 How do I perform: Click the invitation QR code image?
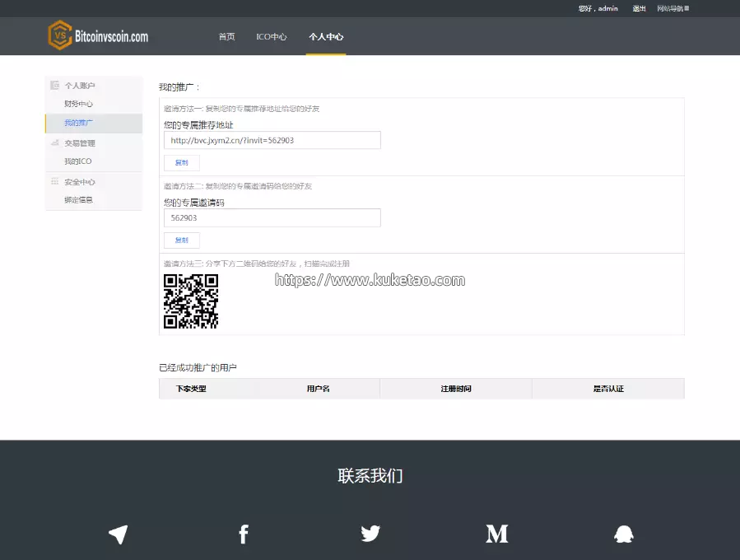coord(191,301)
